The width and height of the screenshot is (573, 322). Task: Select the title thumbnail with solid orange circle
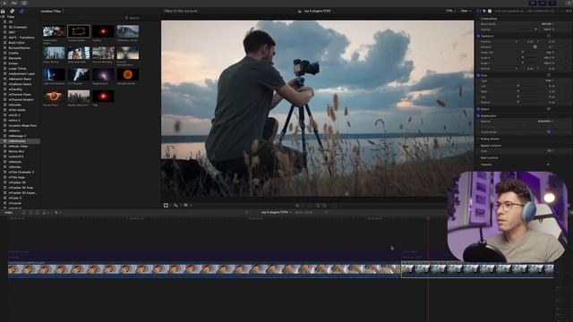[127, 74]
